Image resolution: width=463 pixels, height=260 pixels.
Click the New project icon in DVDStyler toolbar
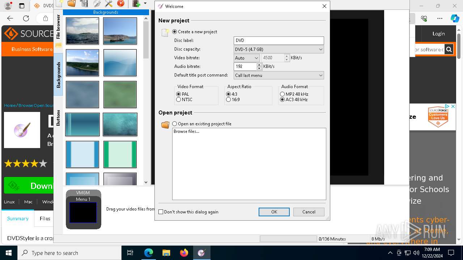pos(59,4)
